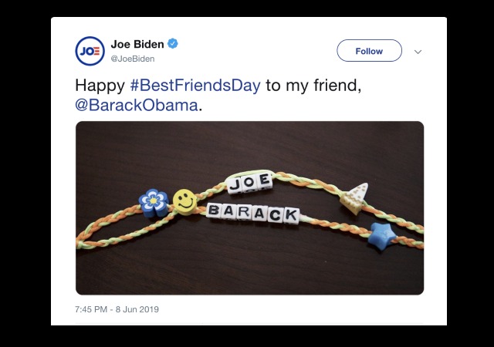Open Joe Biden's JOE profile avatar

point(90,51)
